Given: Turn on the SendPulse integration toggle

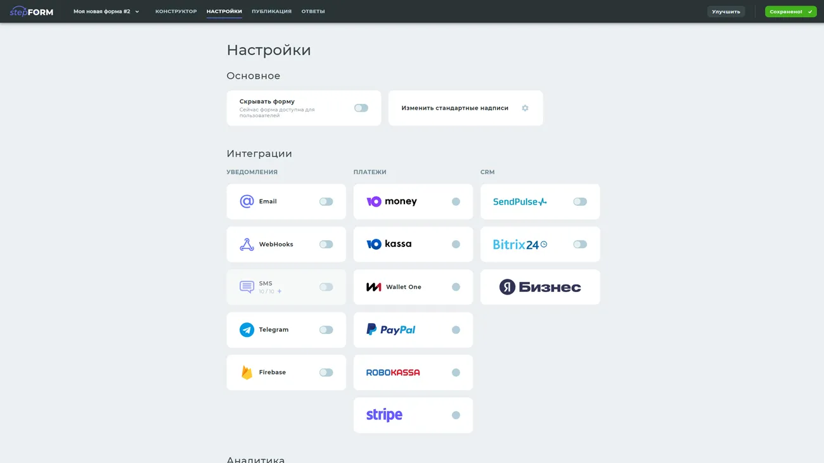Looking at the screenshot, I should point(579,201).
